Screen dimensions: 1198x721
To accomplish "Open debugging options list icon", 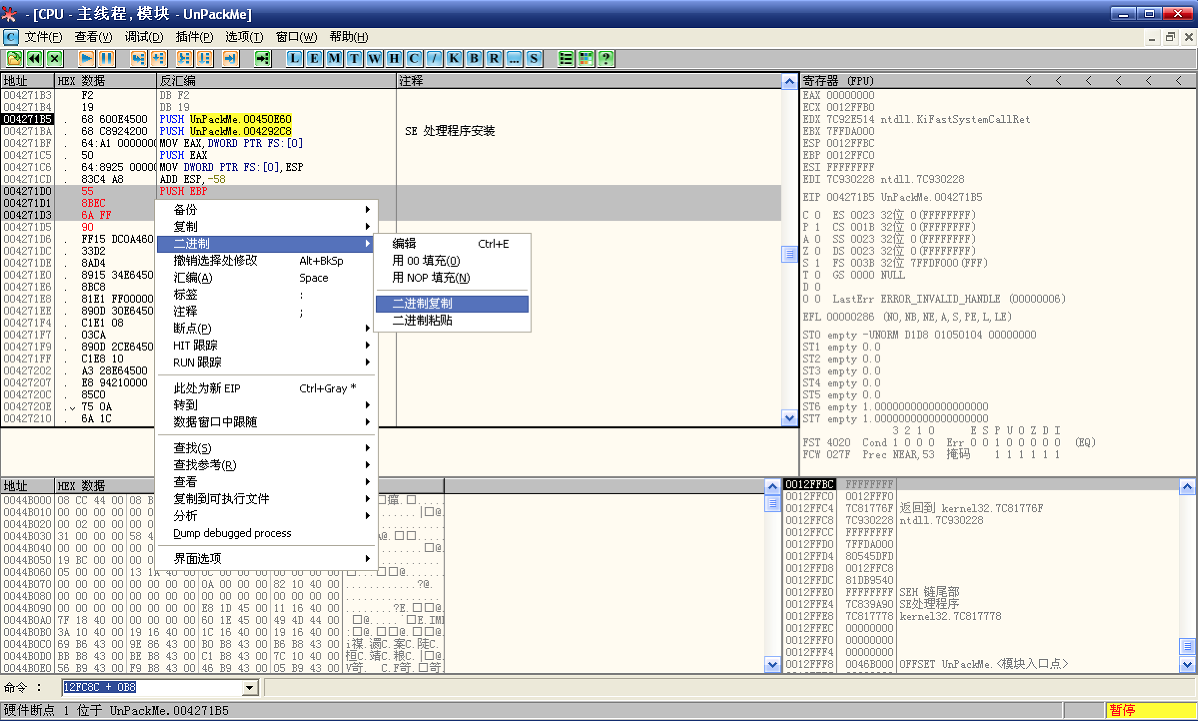I will pos(566,59).
